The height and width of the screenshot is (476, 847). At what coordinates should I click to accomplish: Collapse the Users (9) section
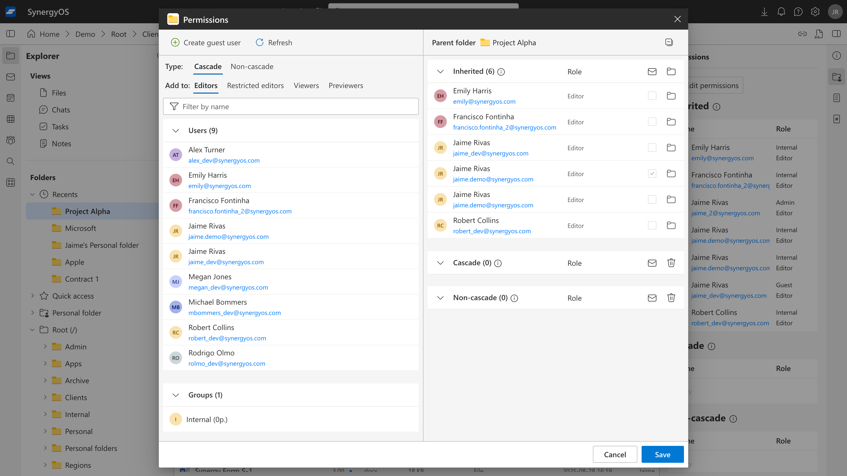(175, 131)
